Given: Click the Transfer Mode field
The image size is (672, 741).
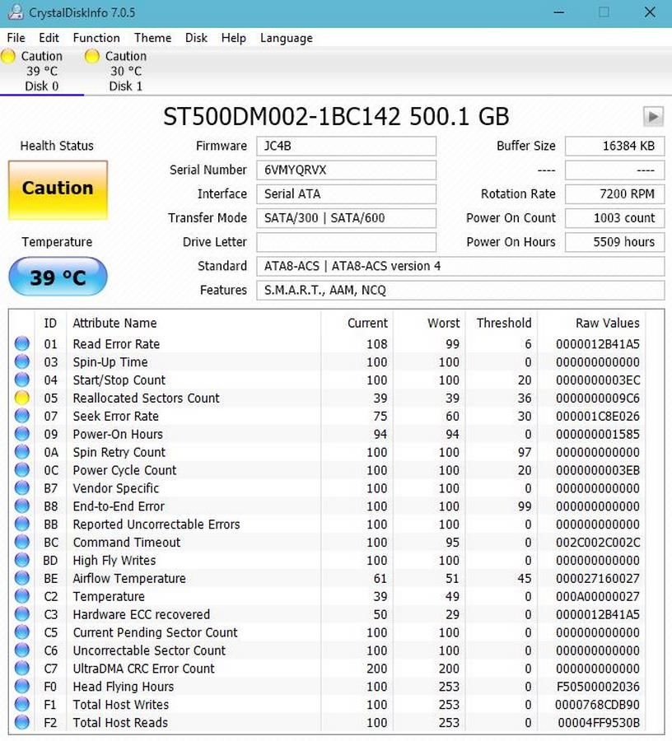Looking at the screenshot, I should pos(346,218).
